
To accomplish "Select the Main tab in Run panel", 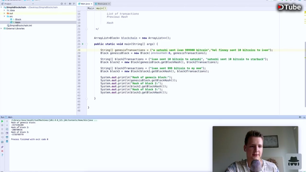I will [9, 117].
